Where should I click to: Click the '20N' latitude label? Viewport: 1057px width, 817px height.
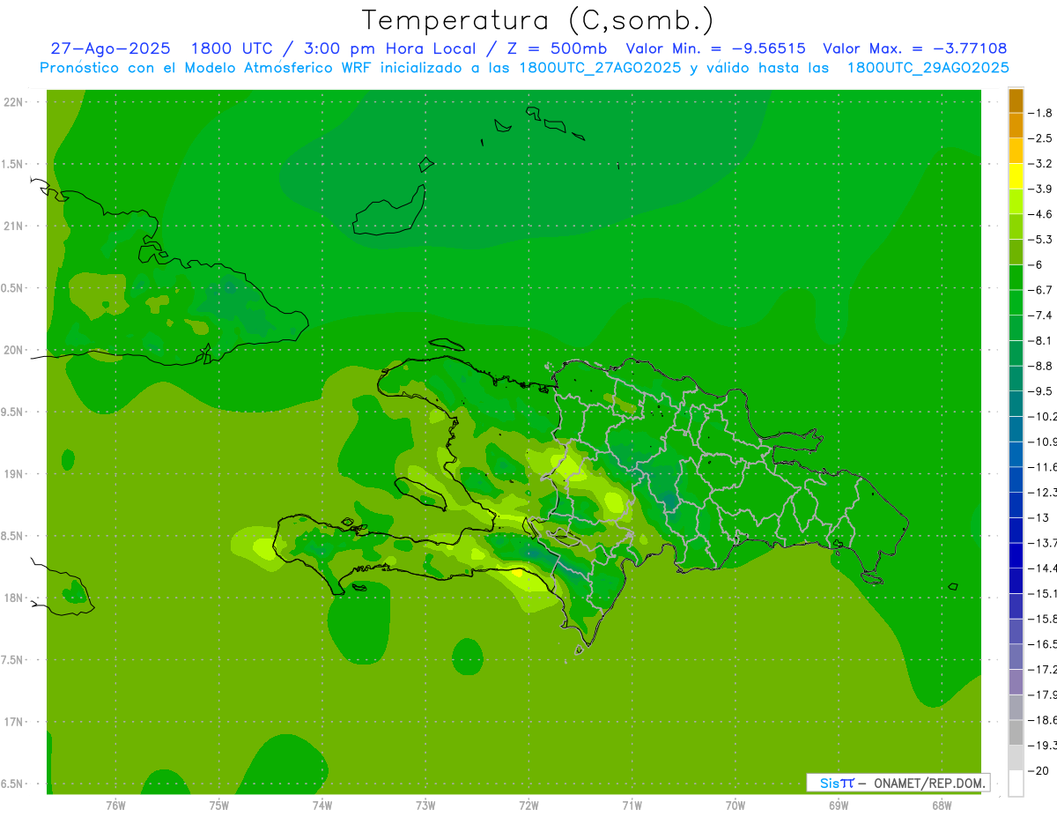13,350
